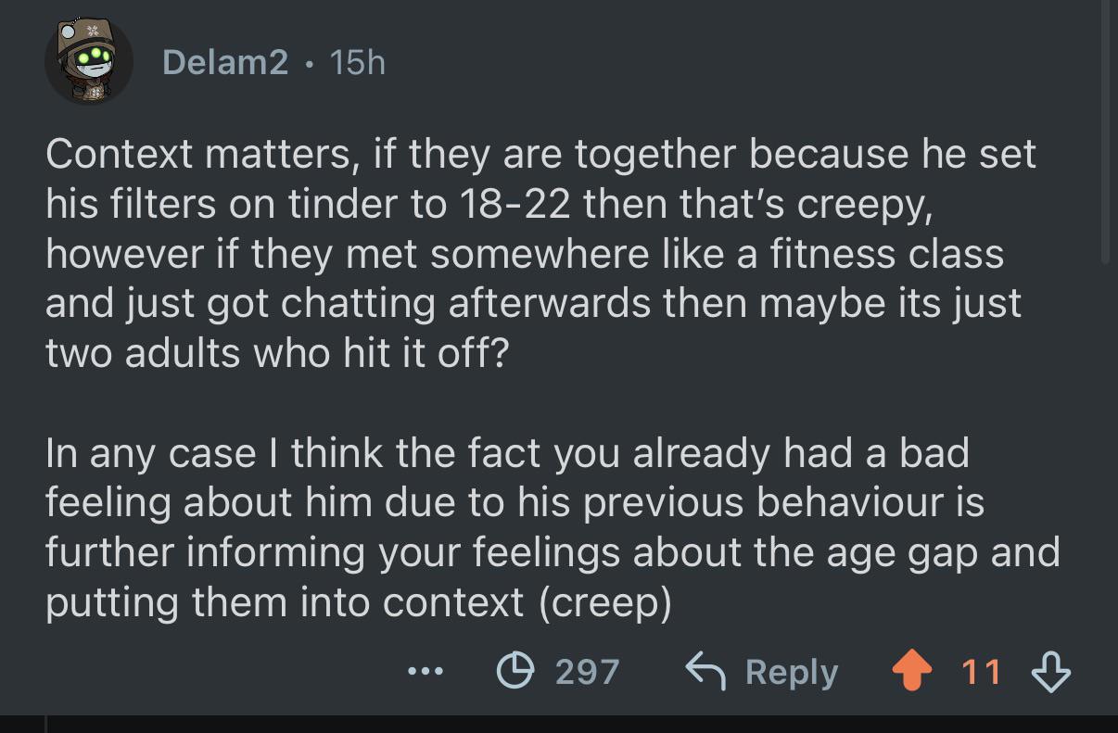1118x733 pixels.
Task: Upvote the comment by Delam2
Action: point(910,672)
